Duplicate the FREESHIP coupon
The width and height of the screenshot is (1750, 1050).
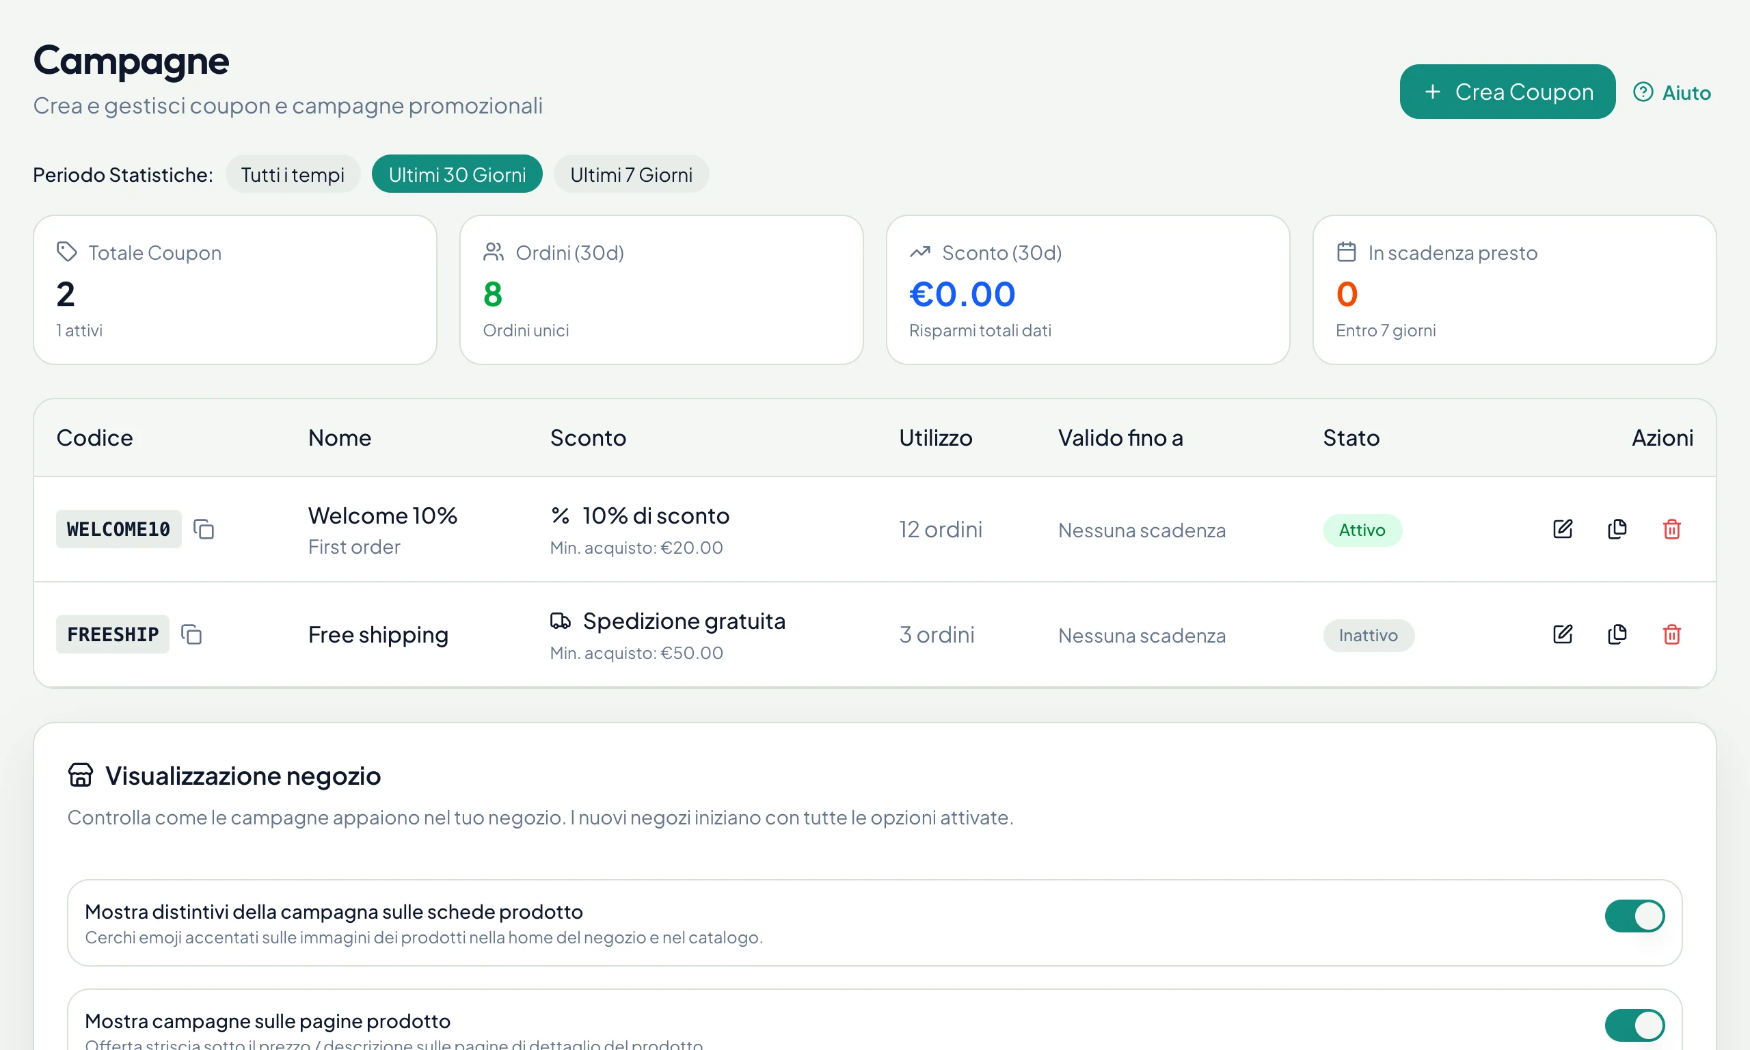click(x=1617, y=634)
